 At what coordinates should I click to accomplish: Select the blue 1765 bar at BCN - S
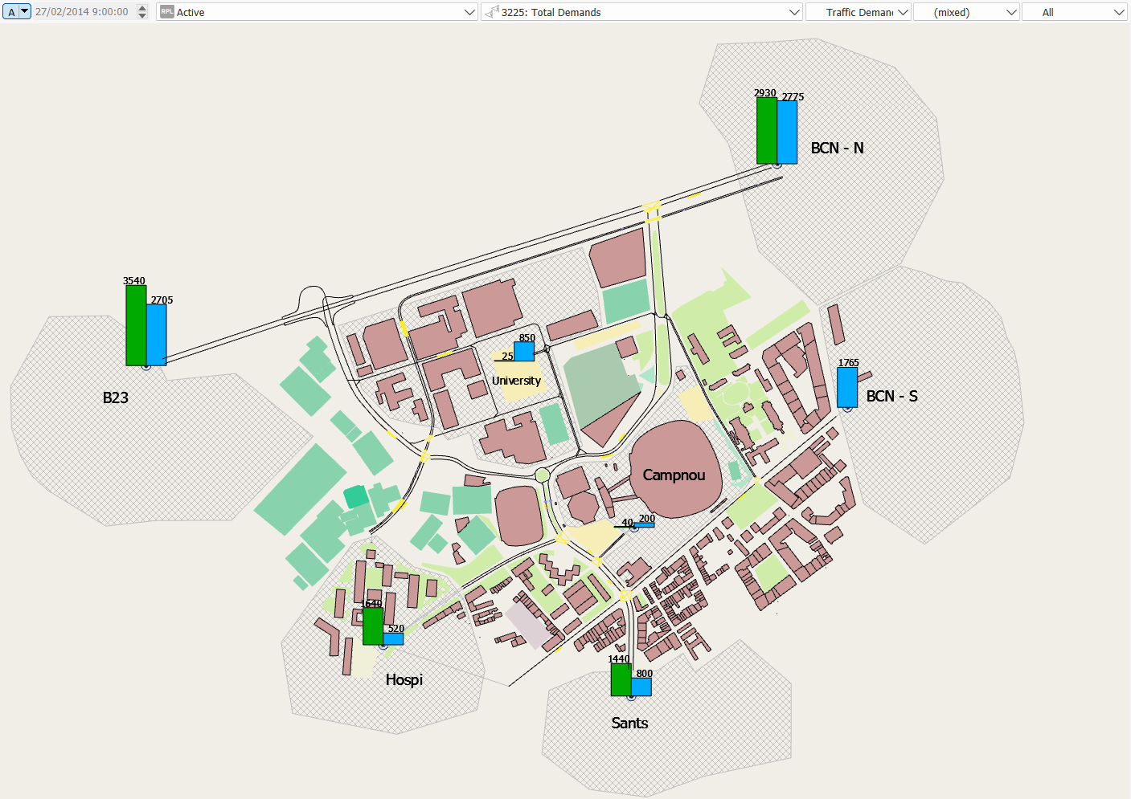click(x=847, y=387)
